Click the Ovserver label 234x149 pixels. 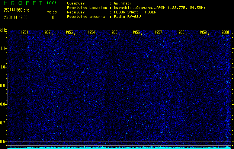tap(76, 3)
